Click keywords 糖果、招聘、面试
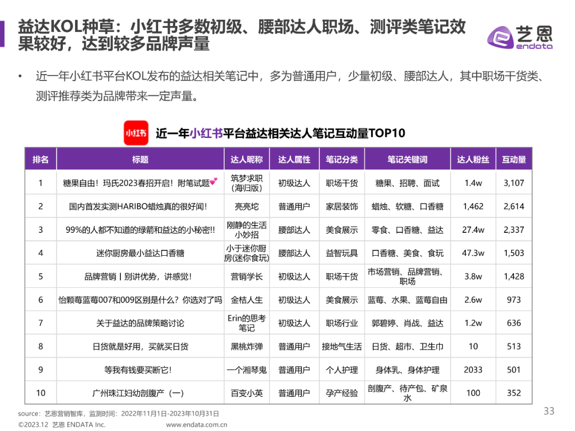The height and width of the screenshot is (431, 575). pyautogui.click(x=407, y=183)
